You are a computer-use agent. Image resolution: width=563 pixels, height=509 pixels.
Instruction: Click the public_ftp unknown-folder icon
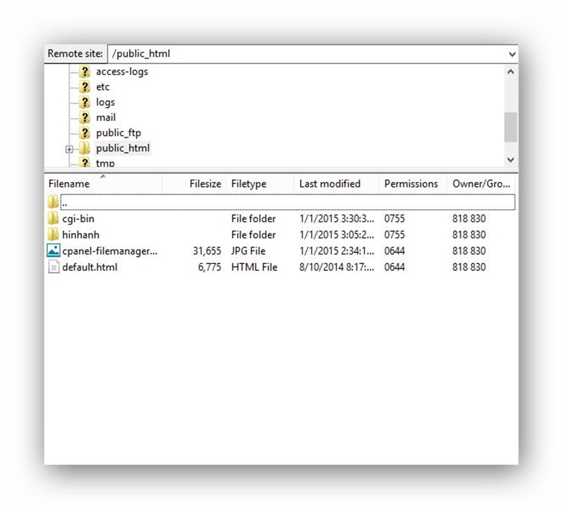85,133
